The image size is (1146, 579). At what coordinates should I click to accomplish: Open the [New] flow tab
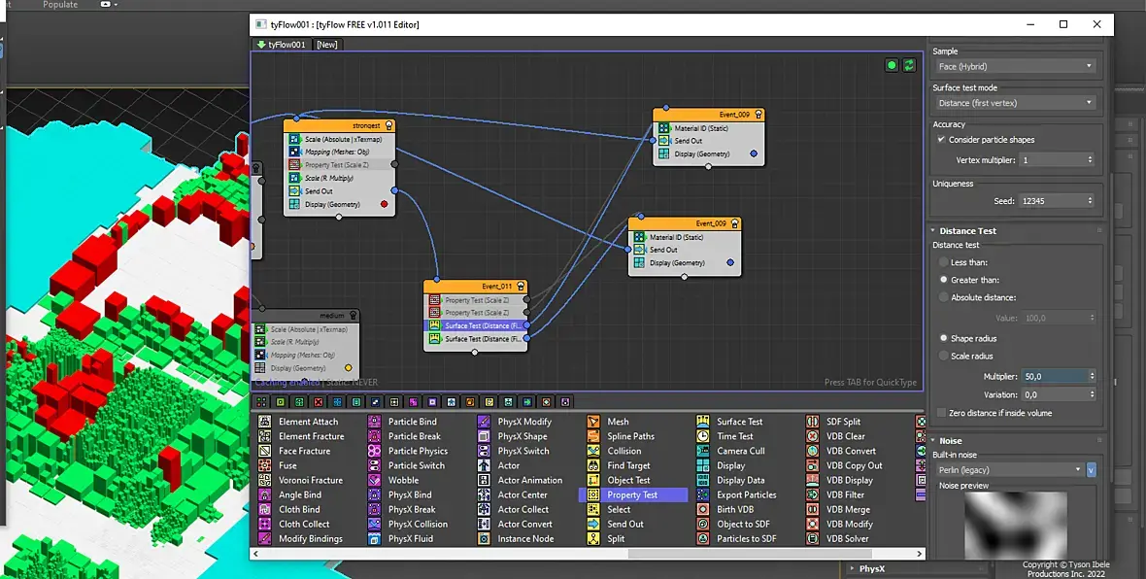326,45
